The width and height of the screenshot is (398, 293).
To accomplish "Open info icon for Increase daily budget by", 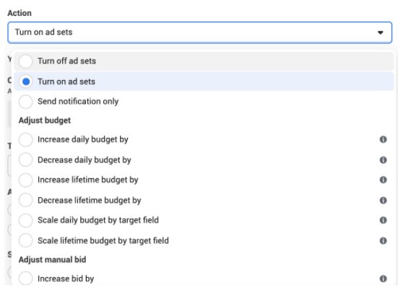I will click(x=383, y=139).
